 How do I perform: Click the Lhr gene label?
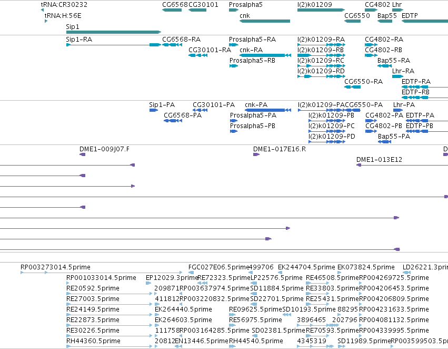tap(397, 5)
